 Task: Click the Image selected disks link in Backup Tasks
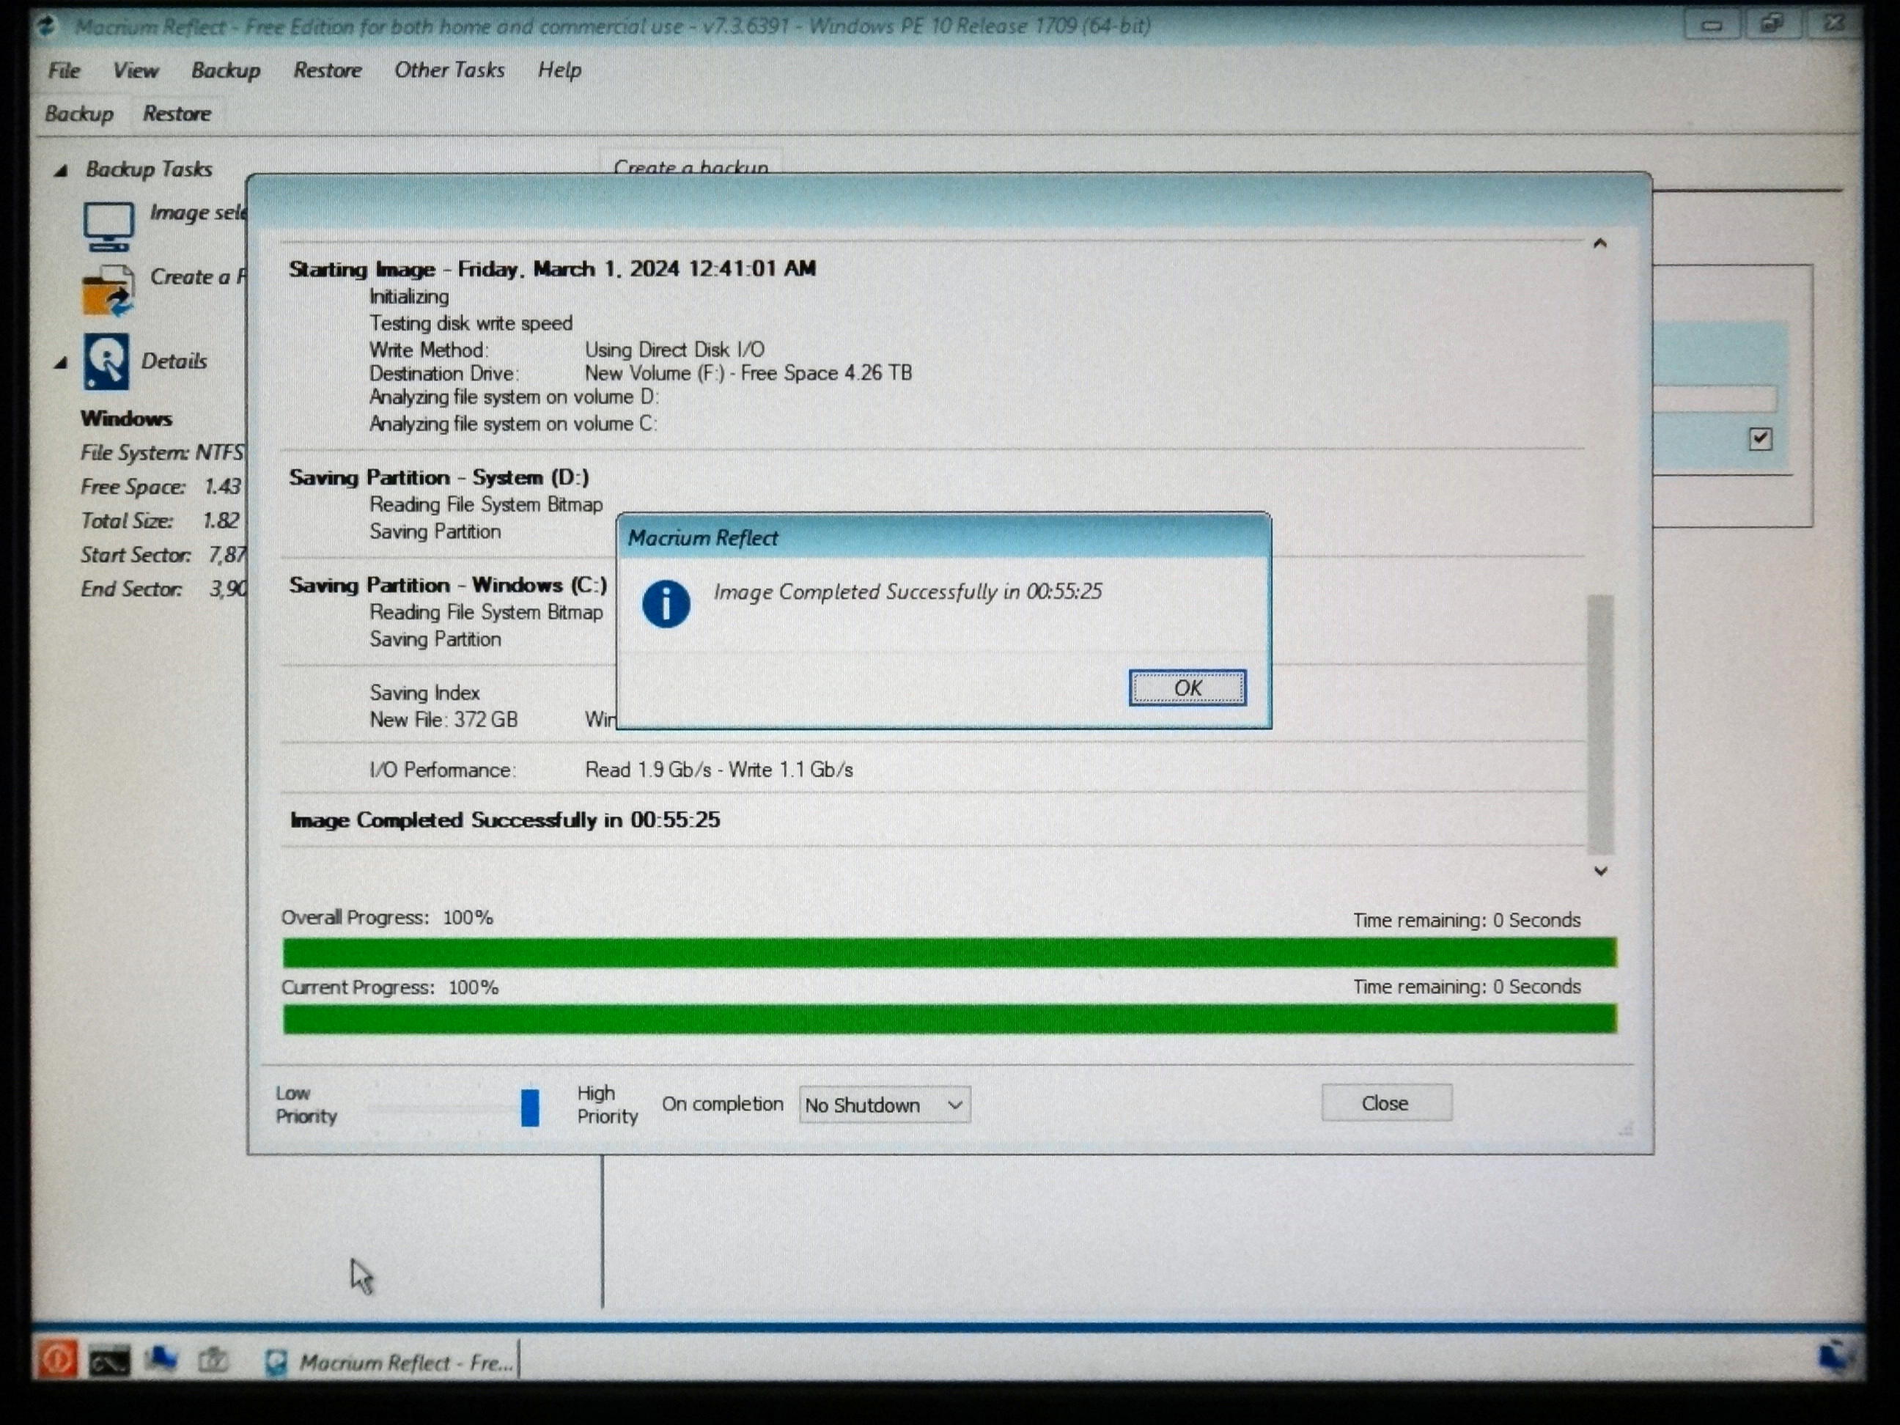click(199, 212)
